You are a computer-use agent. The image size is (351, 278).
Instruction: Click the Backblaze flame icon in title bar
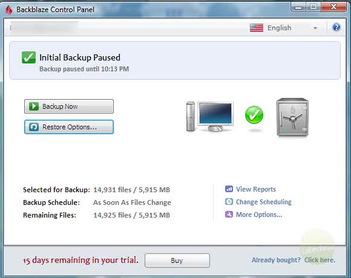pyautogui.click(x=9, y=10)
